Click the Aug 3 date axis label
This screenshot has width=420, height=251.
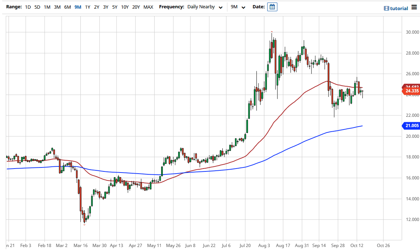[264, 245]
